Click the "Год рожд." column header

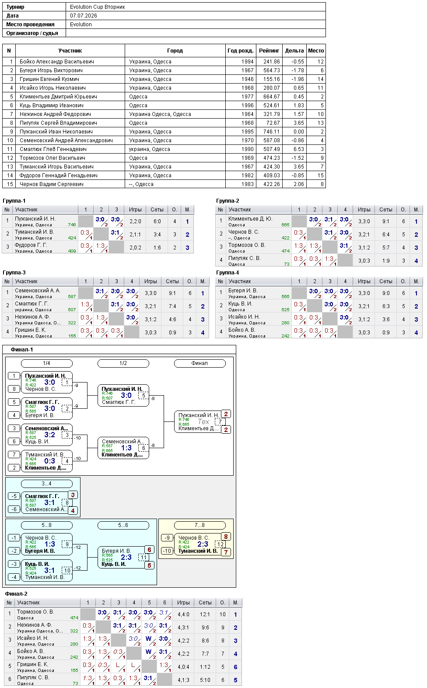coord(241,51)
